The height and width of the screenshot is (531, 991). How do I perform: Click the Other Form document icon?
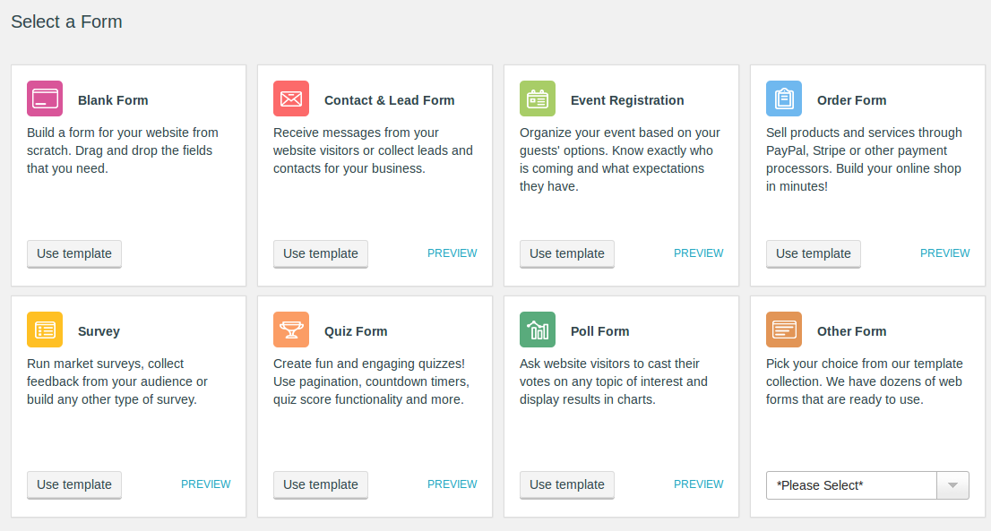point(784,330)
